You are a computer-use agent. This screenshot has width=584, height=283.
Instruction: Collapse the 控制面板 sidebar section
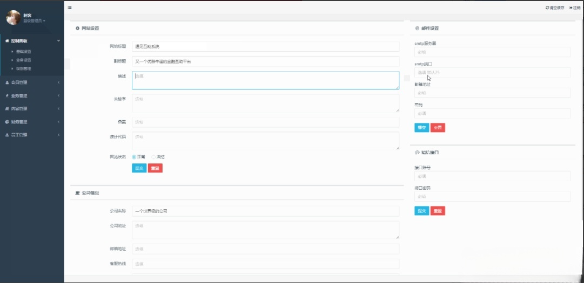58,40
